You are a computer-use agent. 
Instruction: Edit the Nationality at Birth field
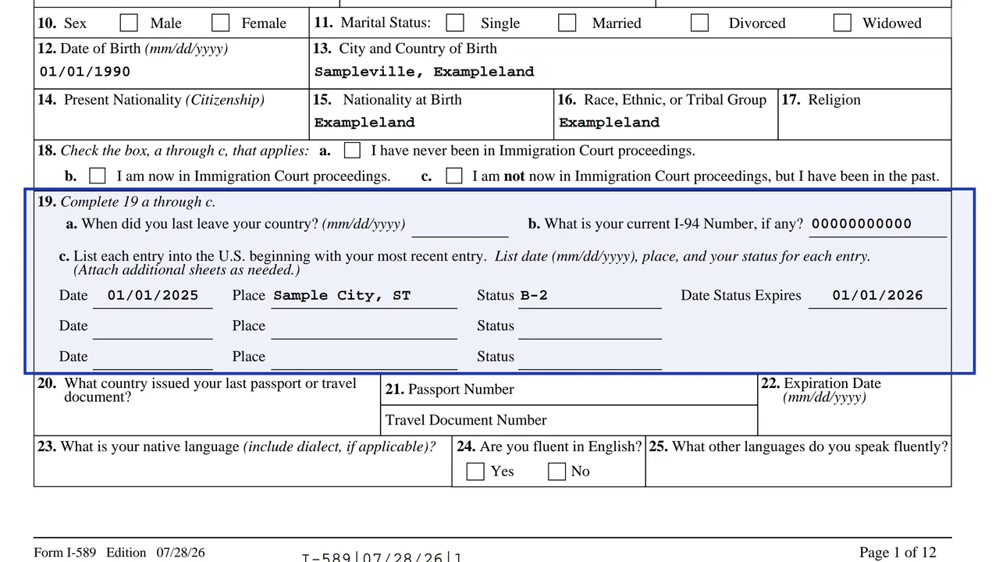(432, 123)
